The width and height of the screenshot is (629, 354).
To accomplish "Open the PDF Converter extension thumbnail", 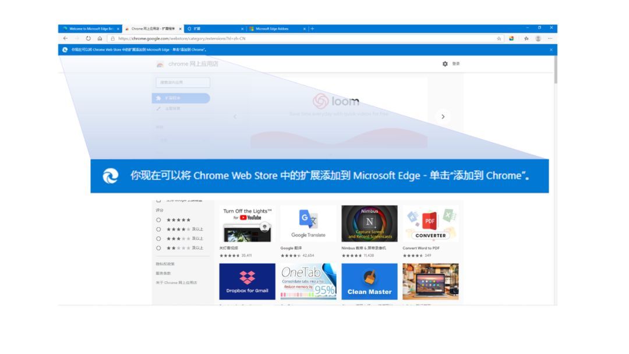I will tap(430, 224).
